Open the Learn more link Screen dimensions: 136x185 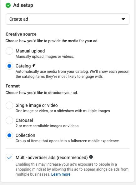[x=61, y=174]
